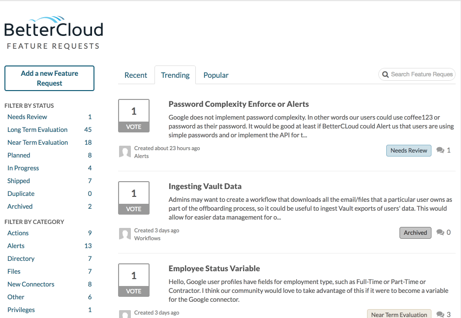Image resolution: width=461 pixels, height=318 pixels.
Task: Select the Trending tab
Action: tap(175, 75)
